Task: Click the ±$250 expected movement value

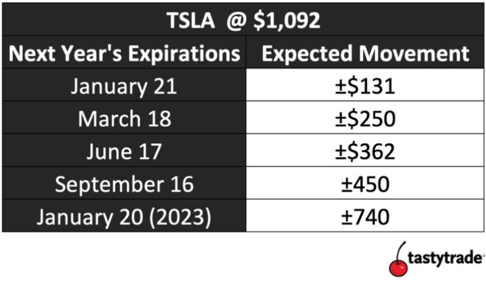Action: pyautogui.click(x=365, y=119)
